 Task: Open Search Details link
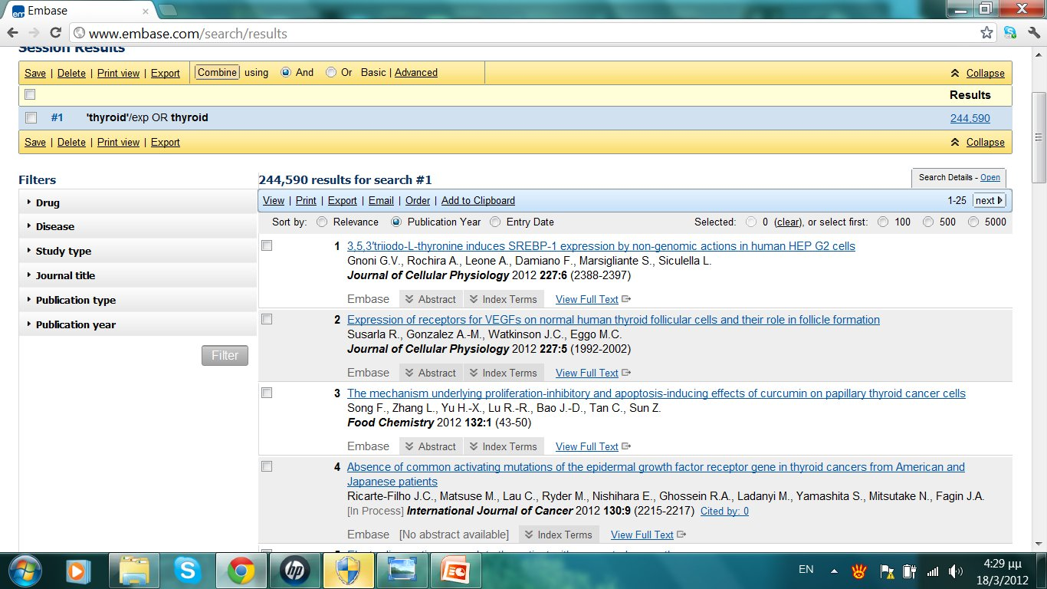point(990,177)
